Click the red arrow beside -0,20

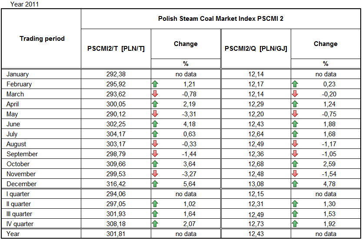pyautogui.click(x=295, y=94)
